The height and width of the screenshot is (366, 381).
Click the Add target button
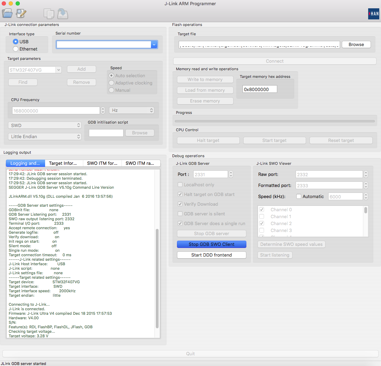[x=82, y=69]
